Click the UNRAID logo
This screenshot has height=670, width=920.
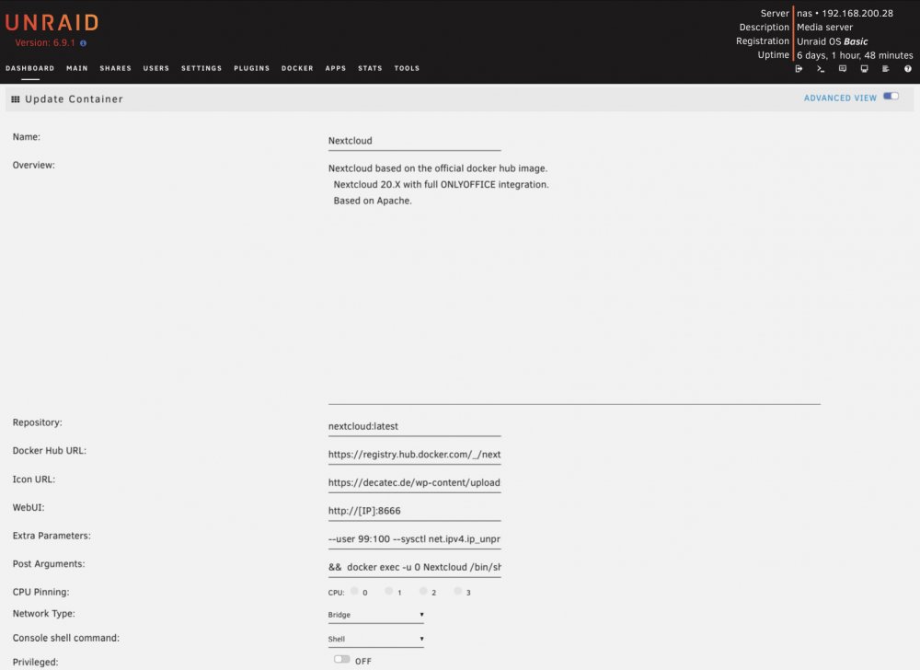[x=52, y=22]
